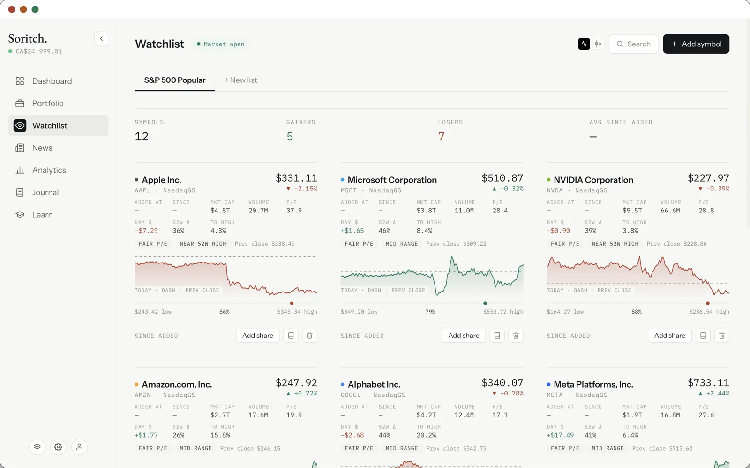Image resolution: width=750 pixels, height=468 pixels.
Task: Add share for Microsoft Corporation
Action: 464,336
